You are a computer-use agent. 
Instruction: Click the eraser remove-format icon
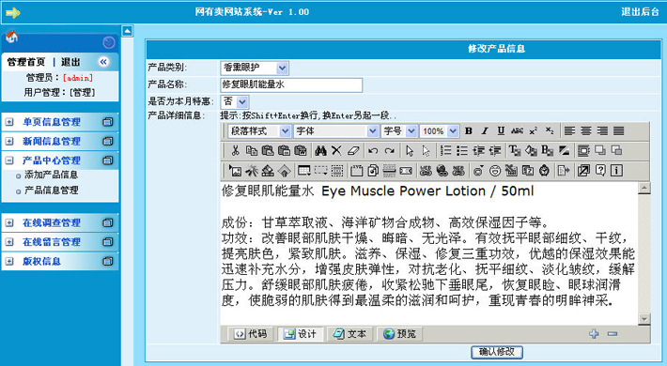tap(353, 150)
